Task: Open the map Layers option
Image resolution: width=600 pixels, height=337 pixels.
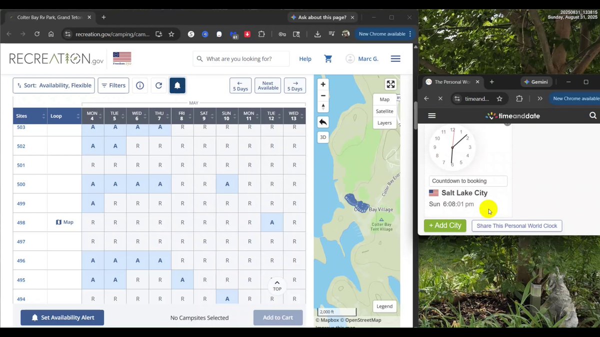Action: pos(384,123)
